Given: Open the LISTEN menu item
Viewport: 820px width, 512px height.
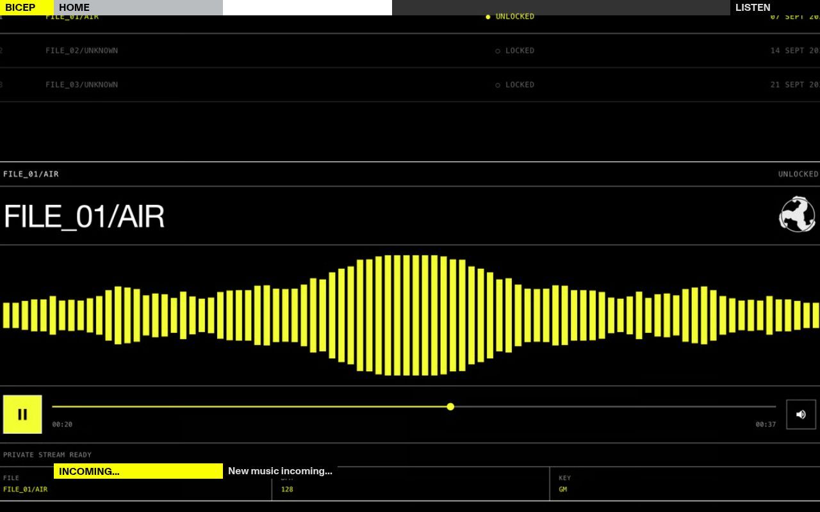Looking at the screenshot, I should pos(775,8).
